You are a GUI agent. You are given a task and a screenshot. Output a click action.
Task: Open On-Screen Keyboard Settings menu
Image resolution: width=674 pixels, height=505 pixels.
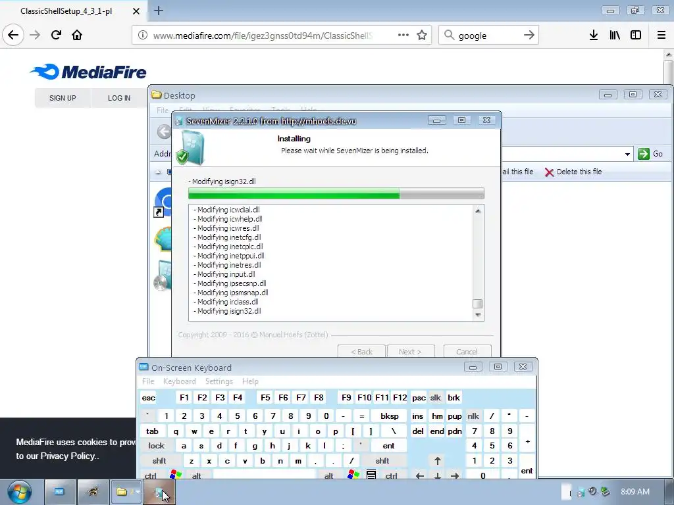coord(219,381)
